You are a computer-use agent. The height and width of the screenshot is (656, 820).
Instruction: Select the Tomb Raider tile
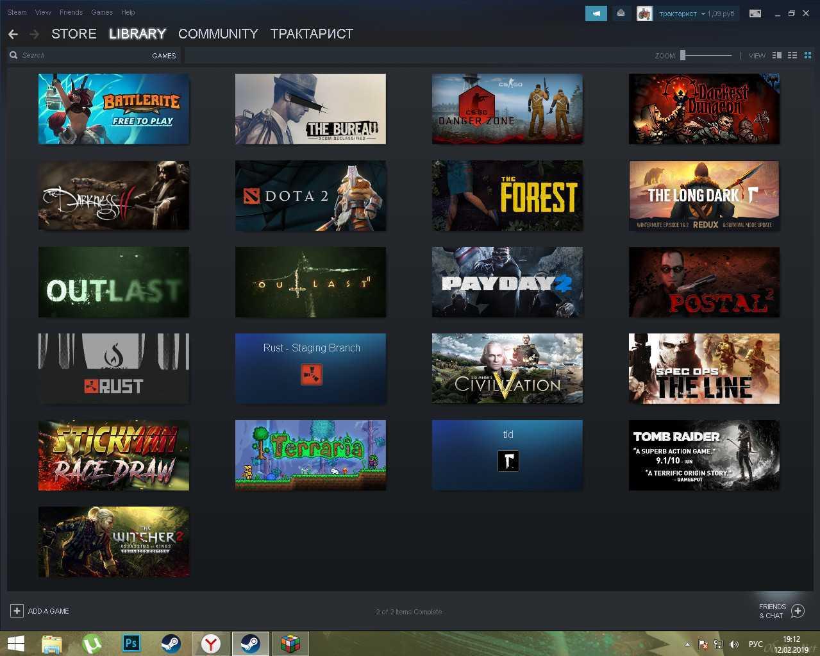(704, 455)
